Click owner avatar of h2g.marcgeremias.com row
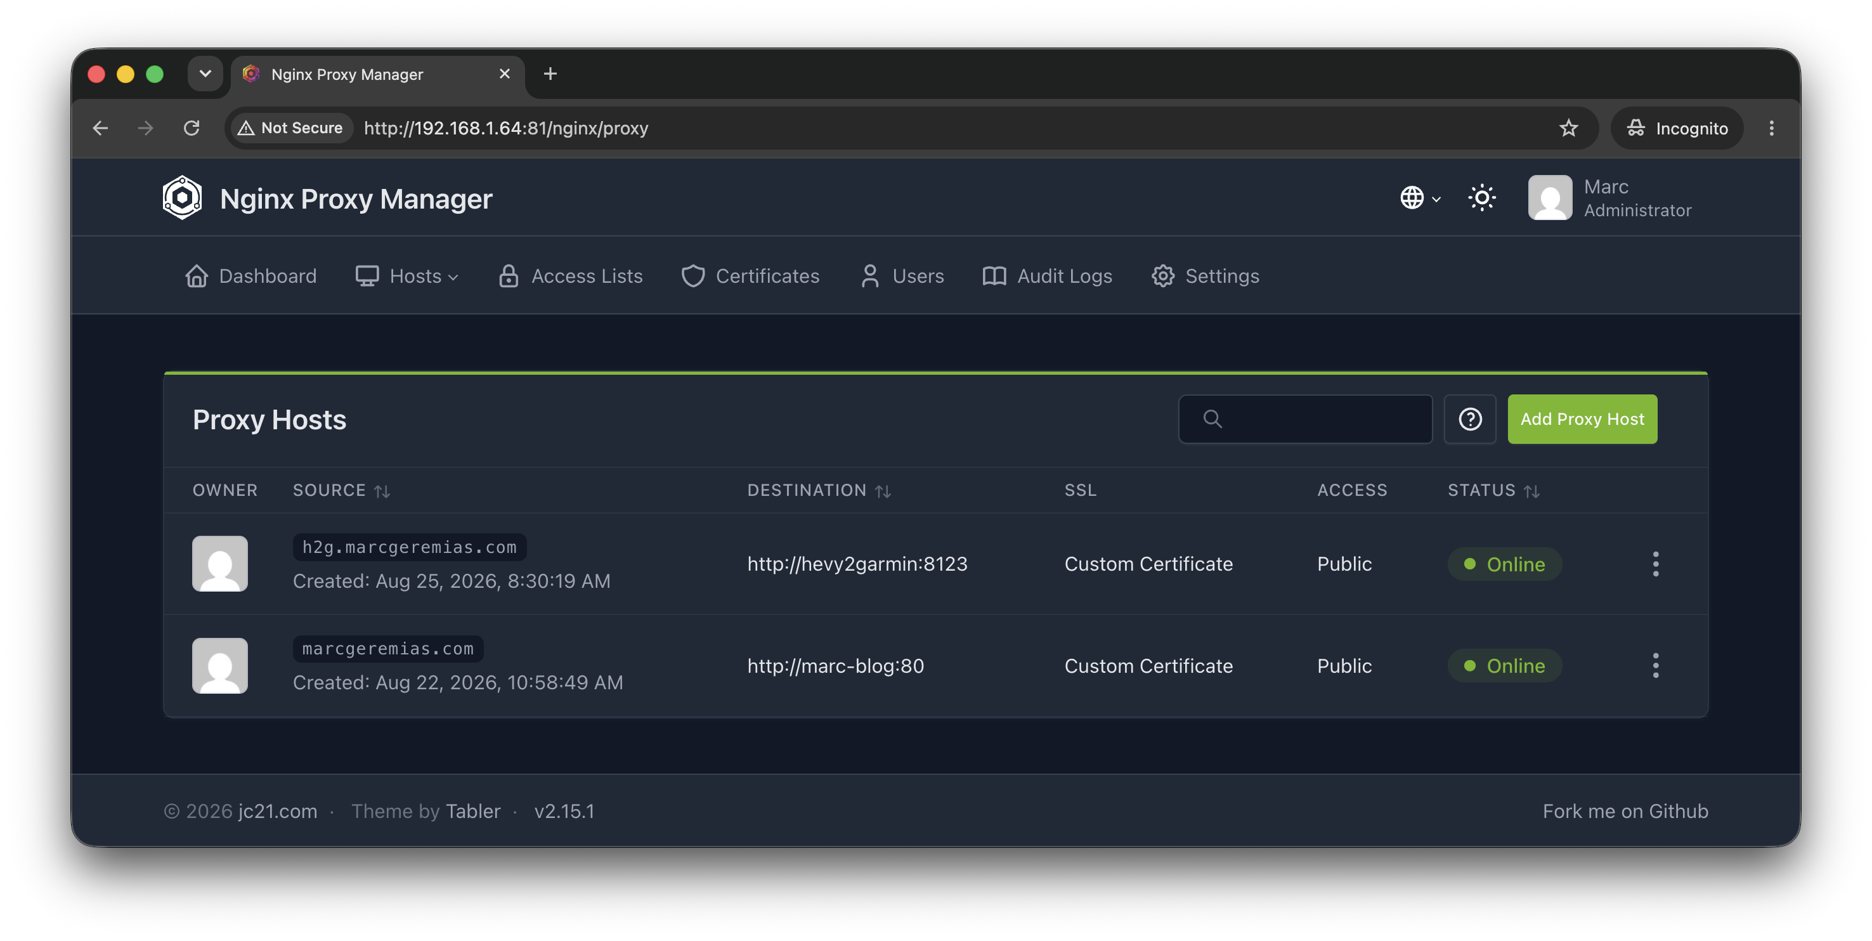 coord(220,564)
